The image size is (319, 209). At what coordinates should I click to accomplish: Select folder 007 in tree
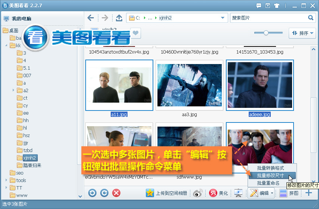(x=24, y=75)
